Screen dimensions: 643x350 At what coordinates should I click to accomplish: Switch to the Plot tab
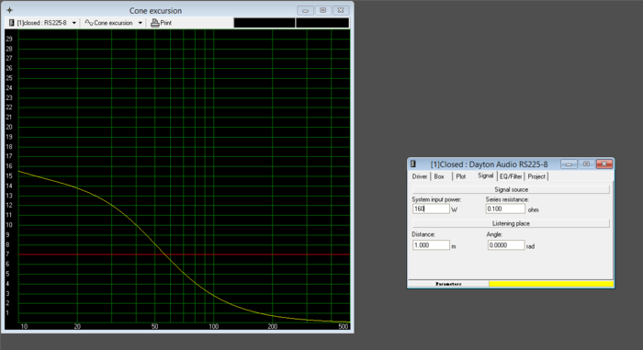point(461,176)
